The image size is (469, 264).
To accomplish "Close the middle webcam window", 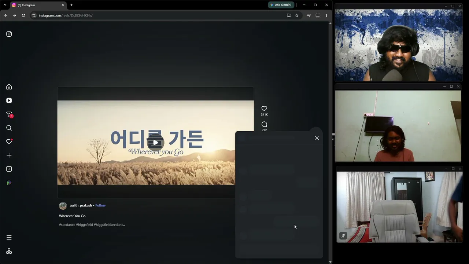I will pos(458,87).
